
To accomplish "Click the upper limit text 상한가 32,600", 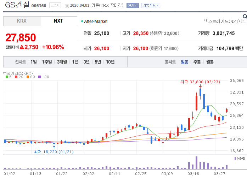I will 164,34.
